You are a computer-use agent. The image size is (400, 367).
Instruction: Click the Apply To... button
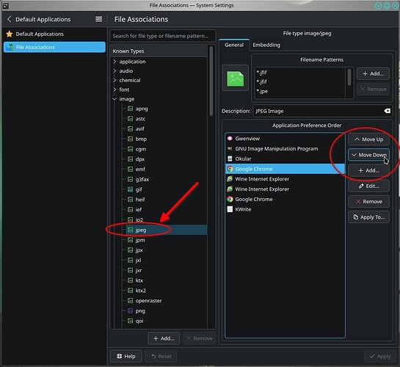(368, 217)
